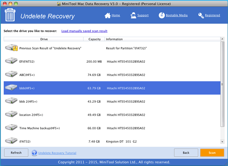Open the Support link
Image resolution: width=228 pixels, height=166 pixels.
point(143,15)
